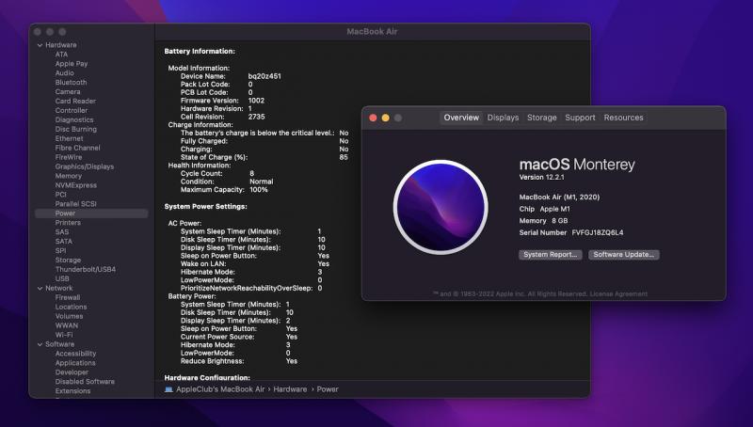Select Controller in sidebar
This screenshot has width=753, height=427.
coord(72,110)
